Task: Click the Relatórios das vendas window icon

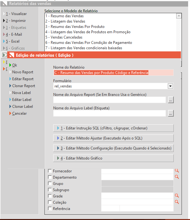Action: (5, 3)
